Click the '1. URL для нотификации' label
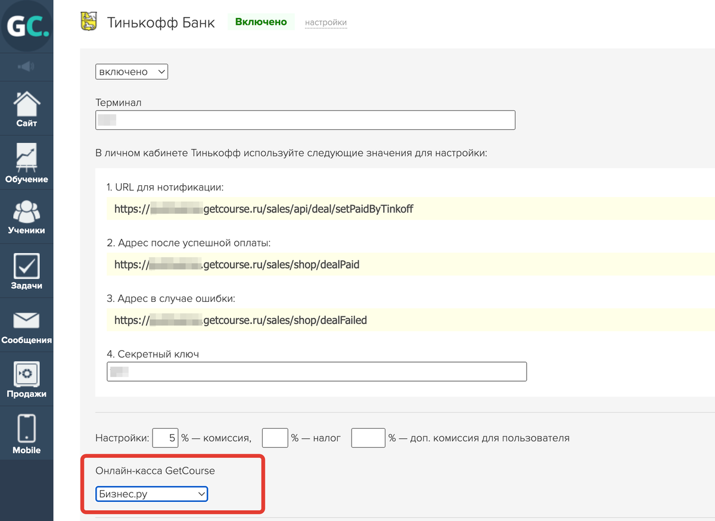Screen dimensions: 715x521 pos(165,187)
